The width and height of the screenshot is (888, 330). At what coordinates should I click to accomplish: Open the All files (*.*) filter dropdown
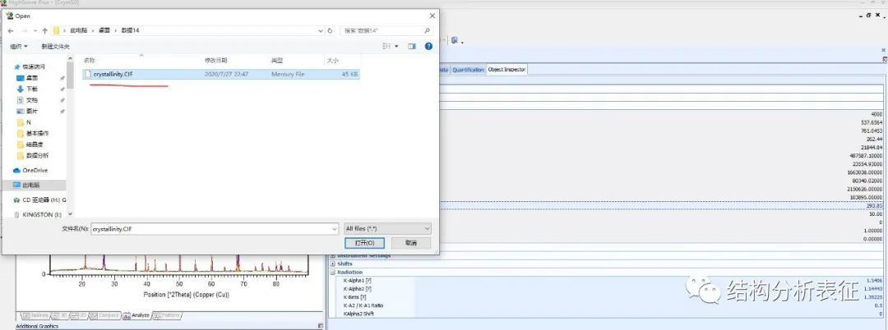coord(388,229)
